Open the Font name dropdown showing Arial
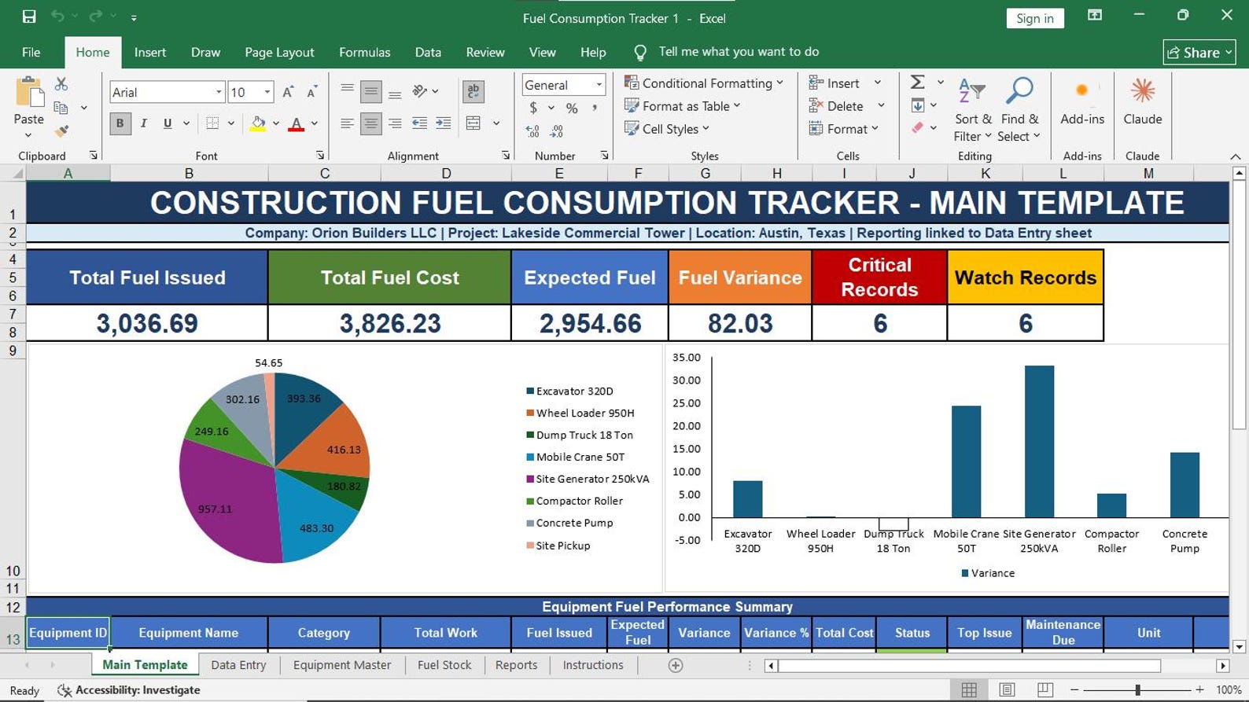The image size is (1249, 702). 219,92
